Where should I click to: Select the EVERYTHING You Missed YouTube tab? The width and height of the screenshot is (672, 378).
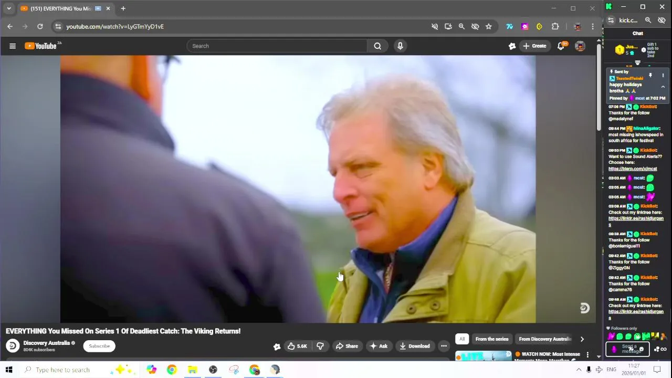point(65,8)
